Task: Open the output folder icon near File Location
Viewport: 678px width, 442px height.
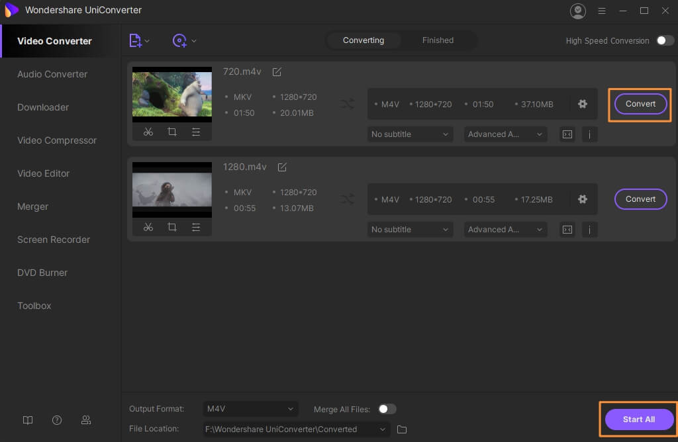Action: (402, 429)
